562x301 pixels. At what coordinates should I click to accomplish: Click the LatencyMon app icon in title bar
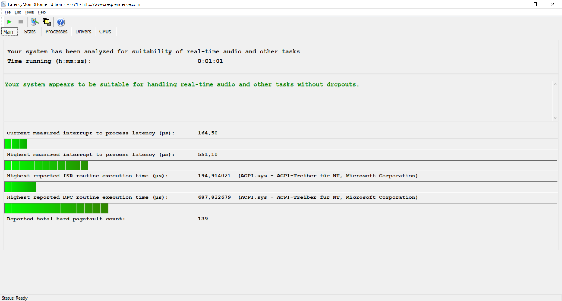(x=4, y=4)
